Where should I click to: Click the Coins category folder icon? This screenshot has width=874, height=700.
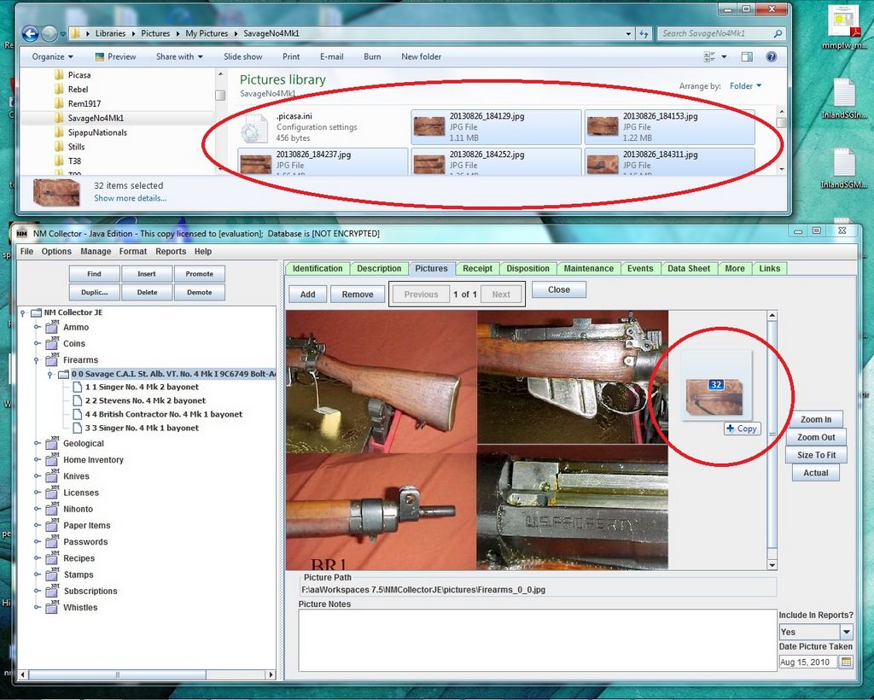click(51, 344)
